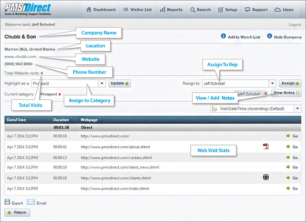Click Go for the careers.shtml row
Viewport: 306px width, 222px height.
point(295,158)
